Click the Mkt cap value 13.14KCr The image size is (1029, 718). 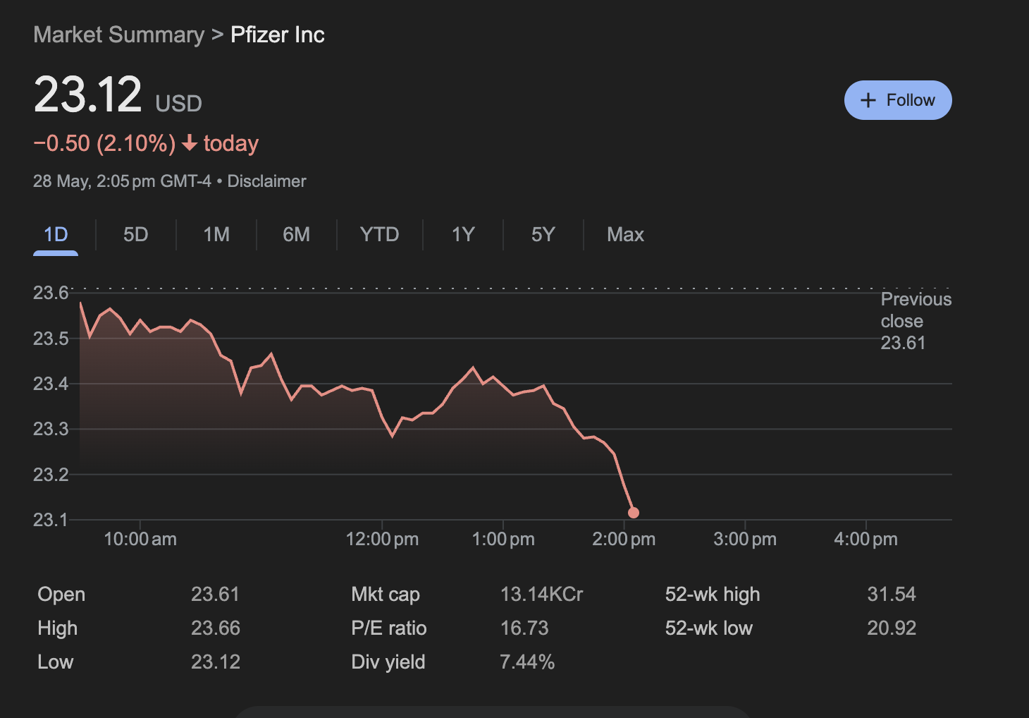click(541, 594)
